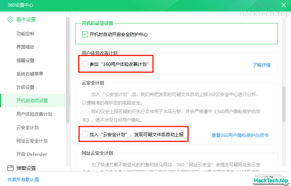291x186 pixels.
Task: Select 界面缩放 settings item
Action: click(x=25, y=47)
